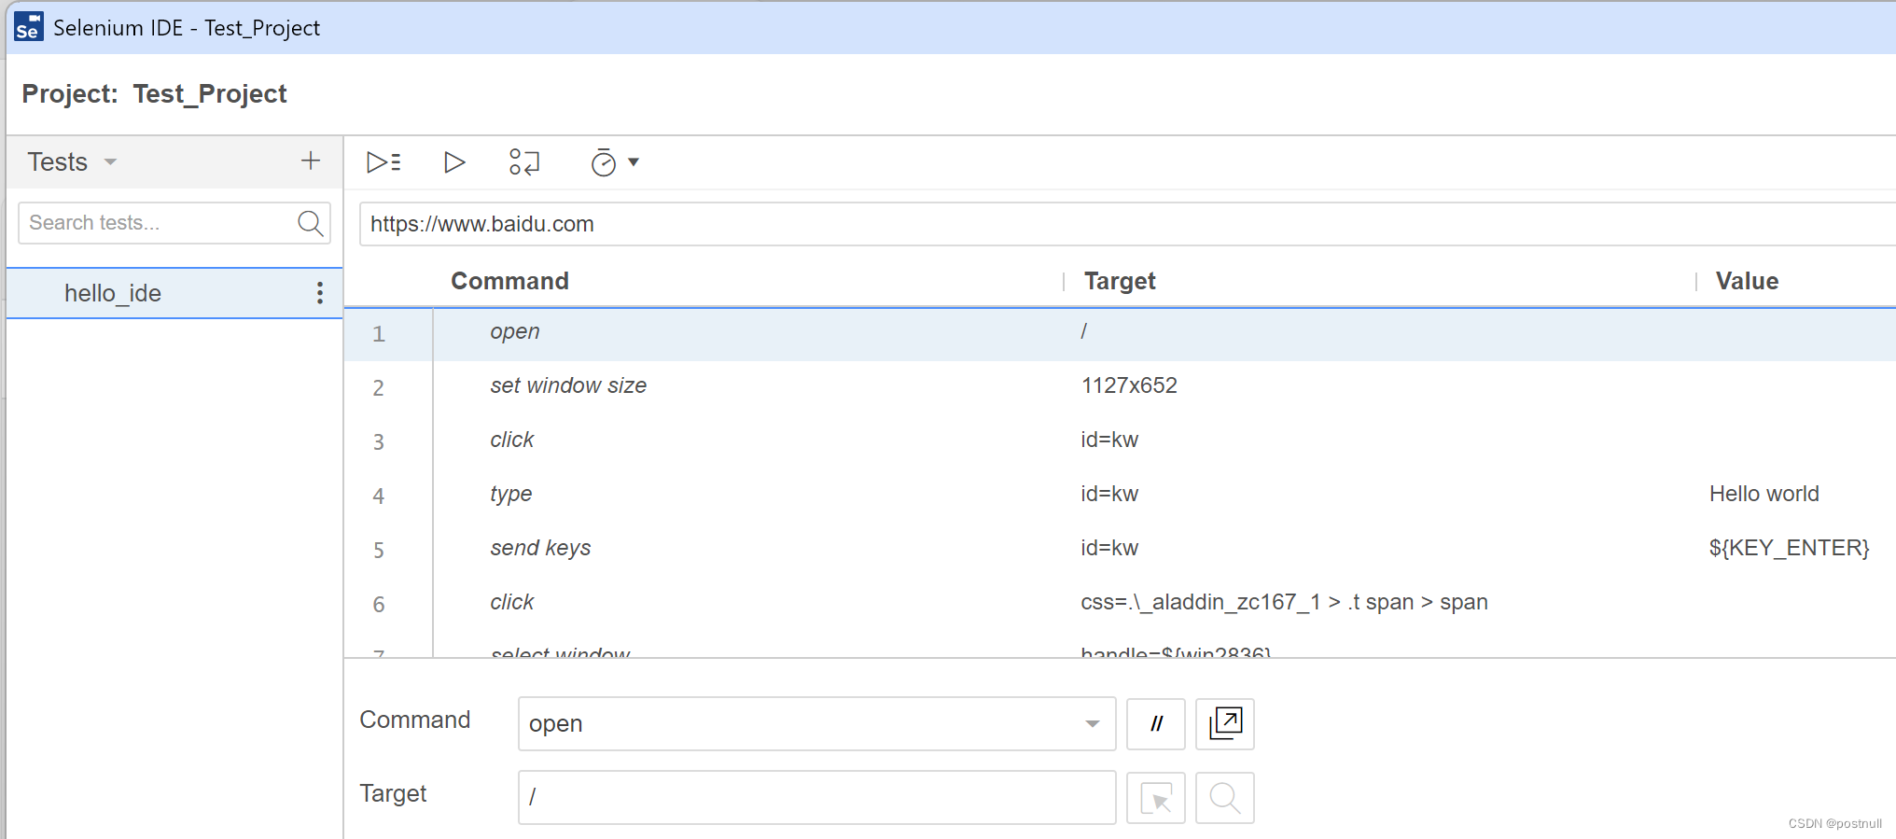Click id=kw target in row 3
The height and width of the screenshot is (839, 1896).
click(1109, 440)
